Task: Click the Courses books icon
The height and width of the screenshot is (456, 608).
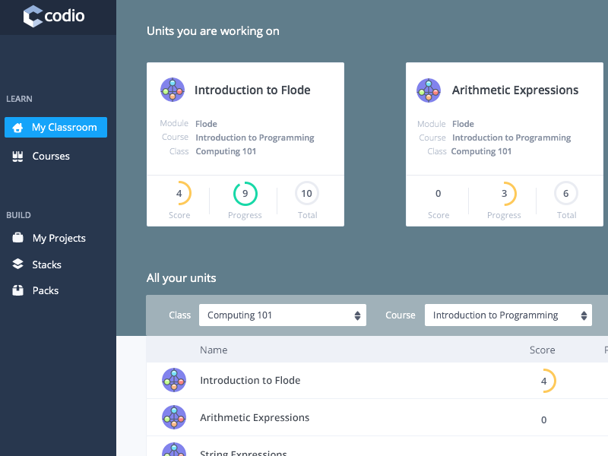Action: click(x=17, y=157)
